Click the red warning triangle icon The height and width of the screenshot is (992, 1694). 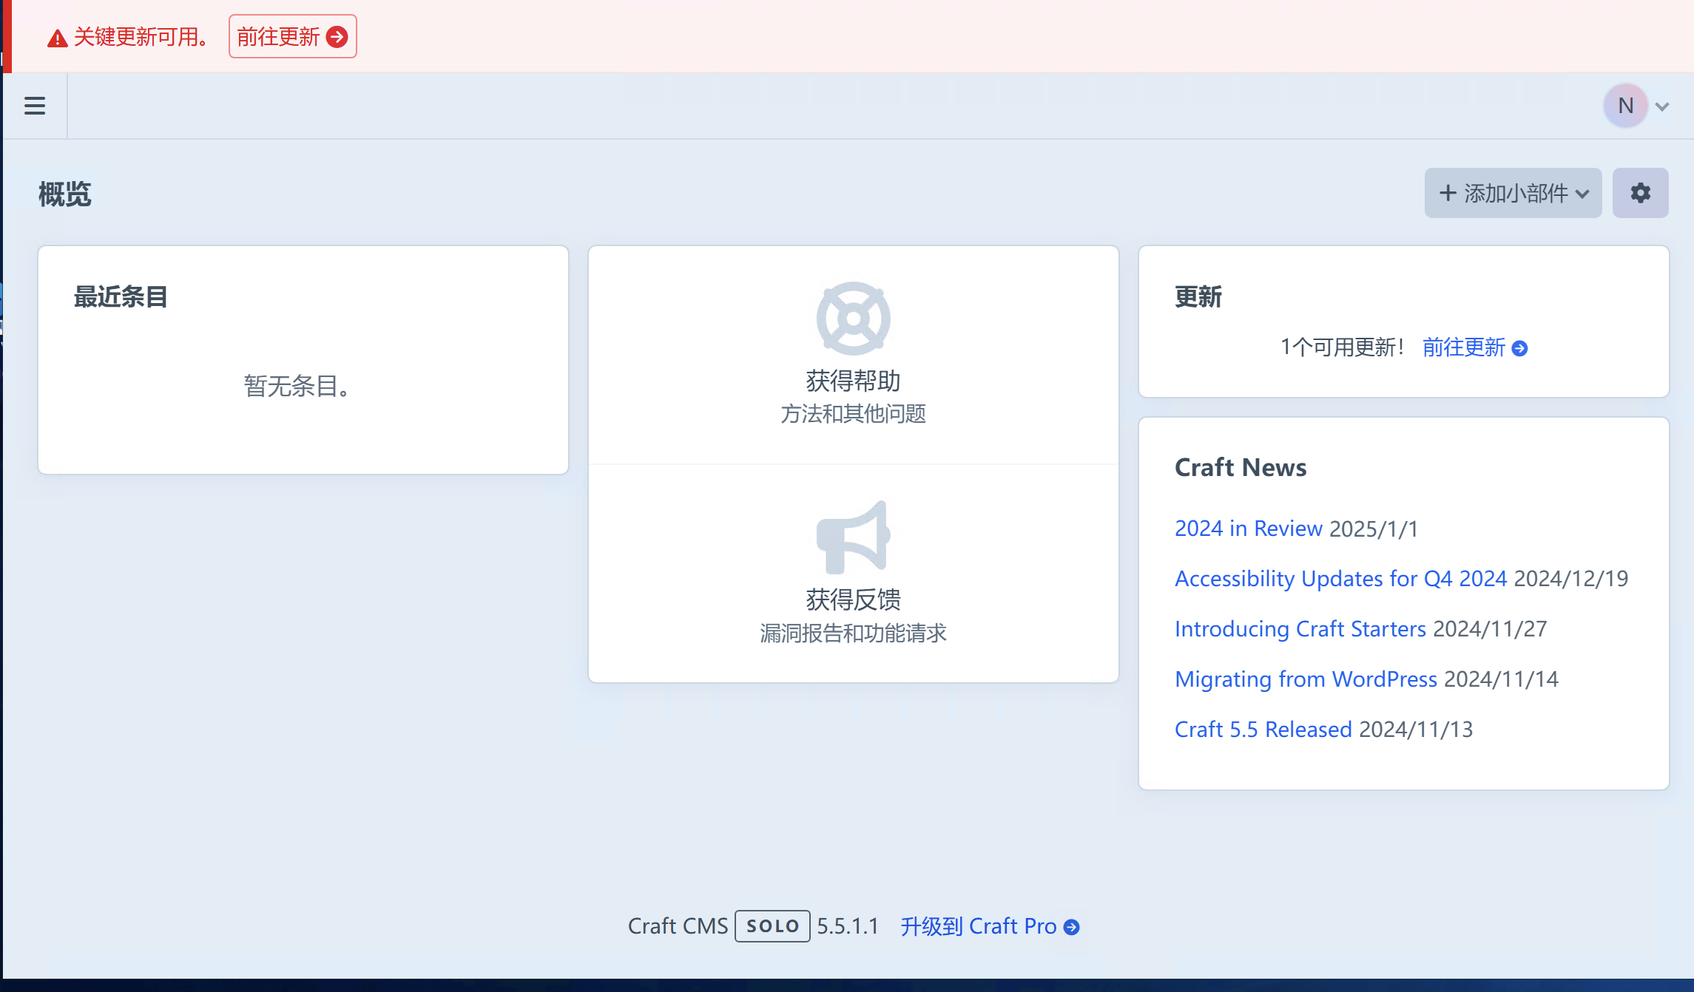tap(57, 38)
